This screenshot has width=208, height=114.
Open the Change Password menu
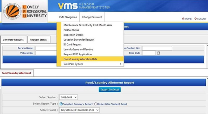[x=92, y=17]
